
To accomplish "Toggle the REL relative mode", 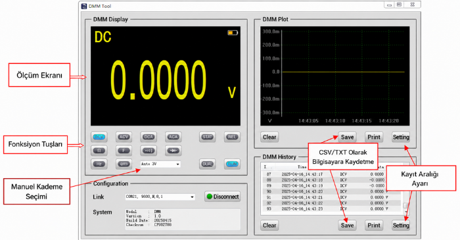I will [232, 137].
